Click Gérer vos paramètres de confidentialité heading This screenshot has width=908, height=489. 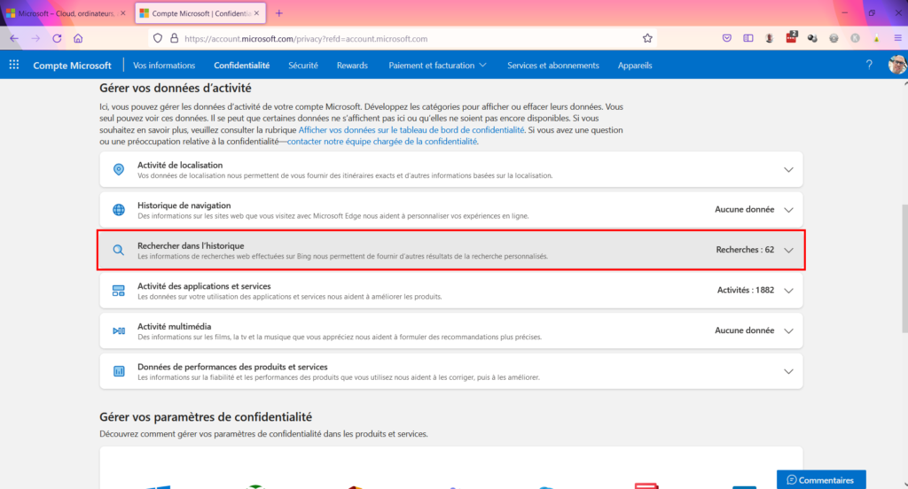[206, 416]
